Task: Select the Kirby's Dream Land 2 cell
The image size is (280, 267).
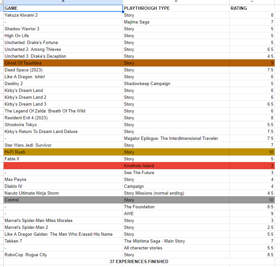Action: tap(63, 97)
